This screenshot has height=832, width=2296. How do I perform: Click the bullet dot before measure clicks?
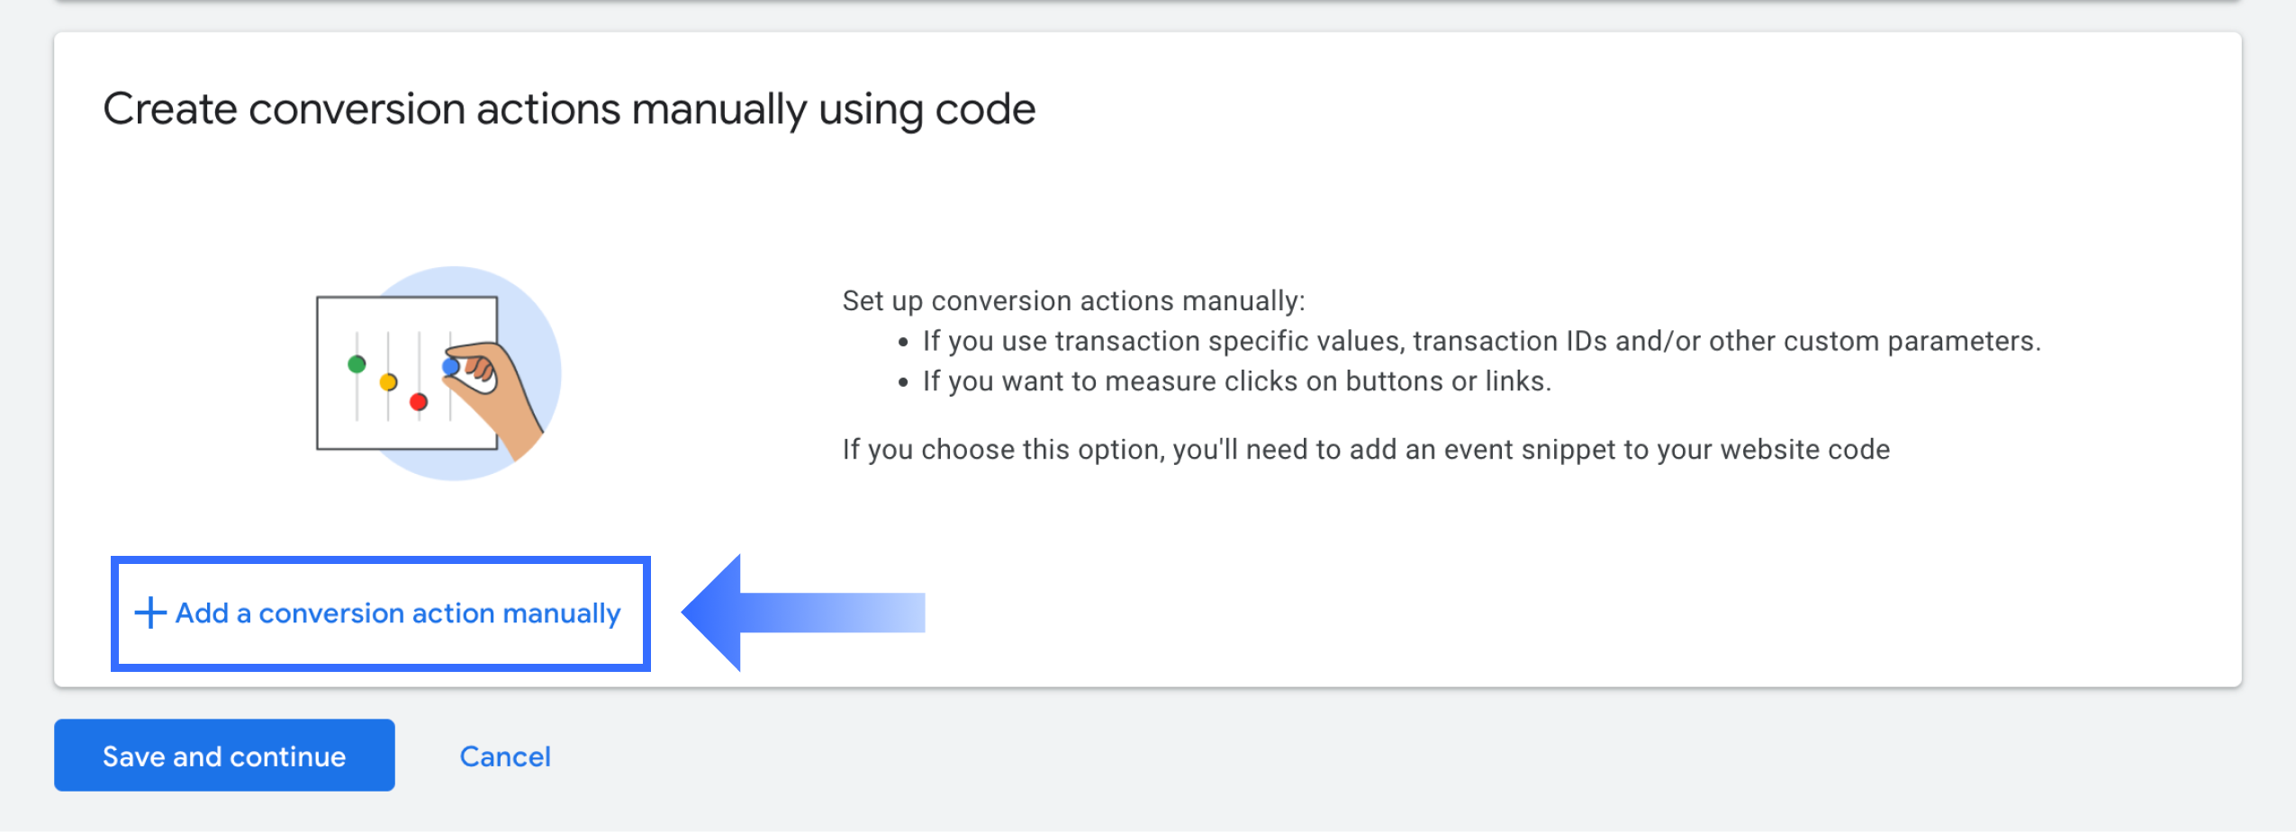click(903, 383)
